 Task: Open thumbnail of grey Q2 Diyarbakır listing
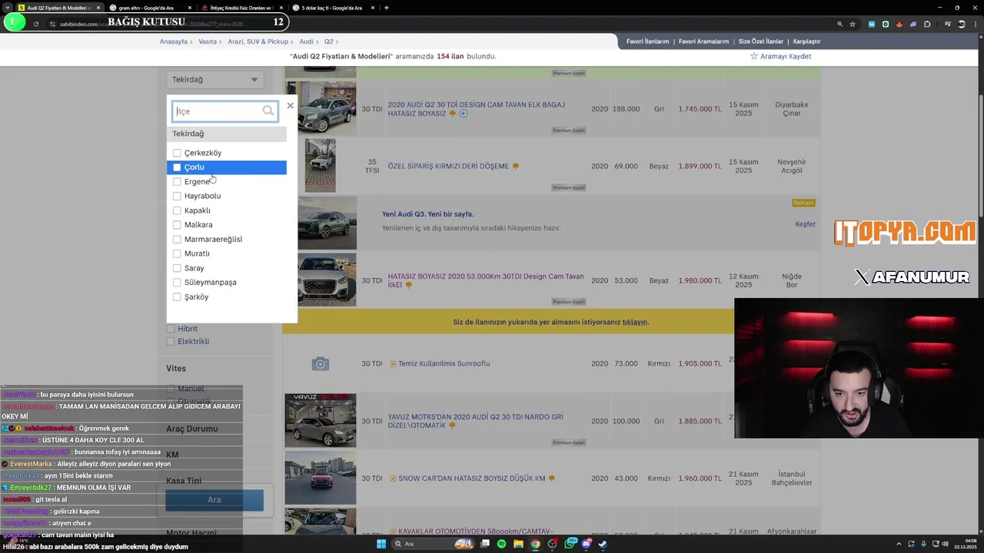coord(327,108)
